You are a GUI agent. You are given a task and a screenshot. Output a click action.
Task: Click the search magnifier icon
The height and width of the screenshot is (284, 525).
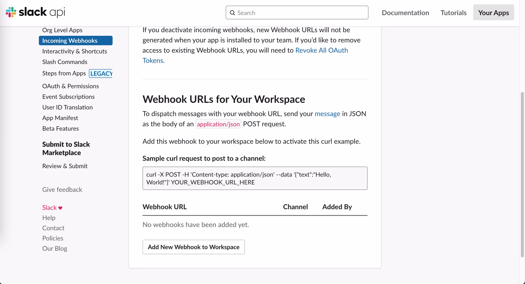click(x=232, y=13)
